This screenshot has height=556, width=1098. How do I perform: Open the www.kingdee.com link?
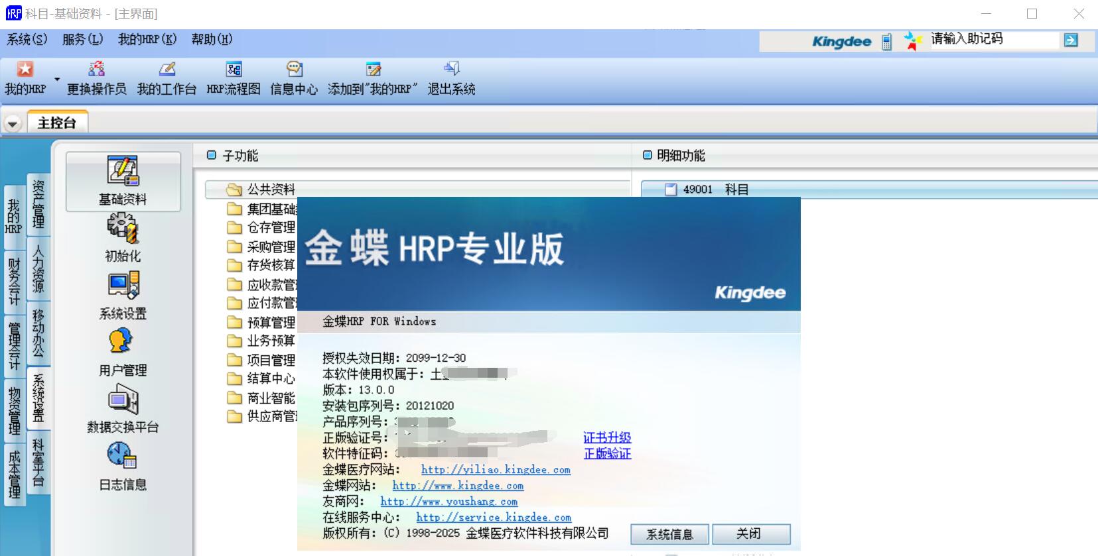458,485
